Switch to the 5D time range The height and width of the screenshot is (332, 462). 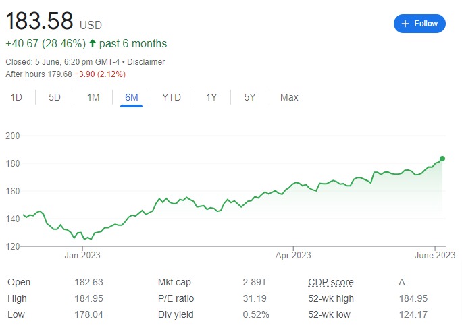coord(55,97)
